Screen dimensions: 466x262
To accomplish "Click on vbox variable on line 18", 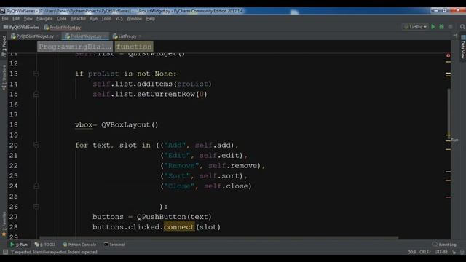I will [84, 124].
